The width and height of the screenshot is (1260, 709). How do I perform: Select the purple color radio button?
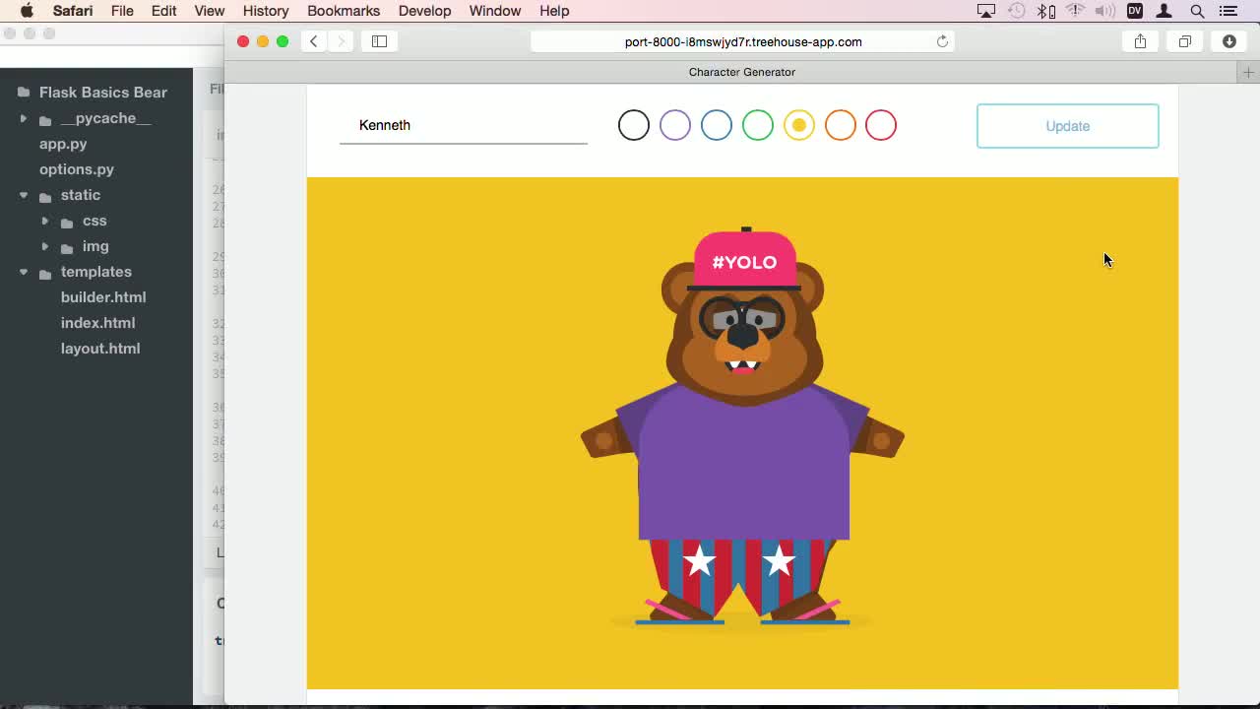coord(675,125)
